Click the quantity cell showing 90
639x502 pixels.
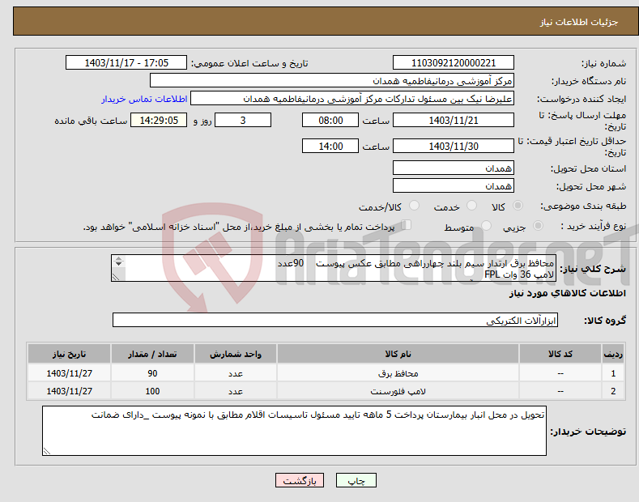click(x=152, y=373)
